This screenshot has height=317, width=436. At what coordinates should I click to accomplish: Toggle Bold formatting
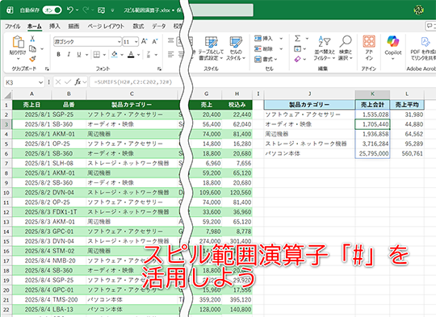(58, 55)
